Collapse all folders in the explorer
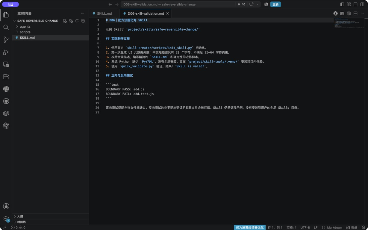Image resolution: width=368 pixels, height=230 pixels. pyautogui.click(x=83, y=21)
